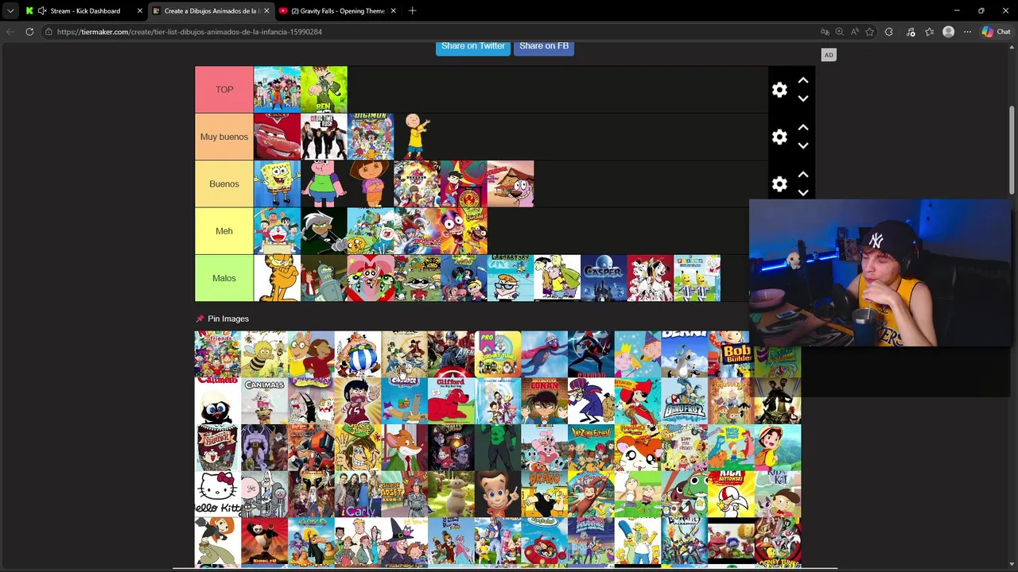Close the Gravity Falls tab
Viewport: 1018px width, 572px height.
coord(393,11)
